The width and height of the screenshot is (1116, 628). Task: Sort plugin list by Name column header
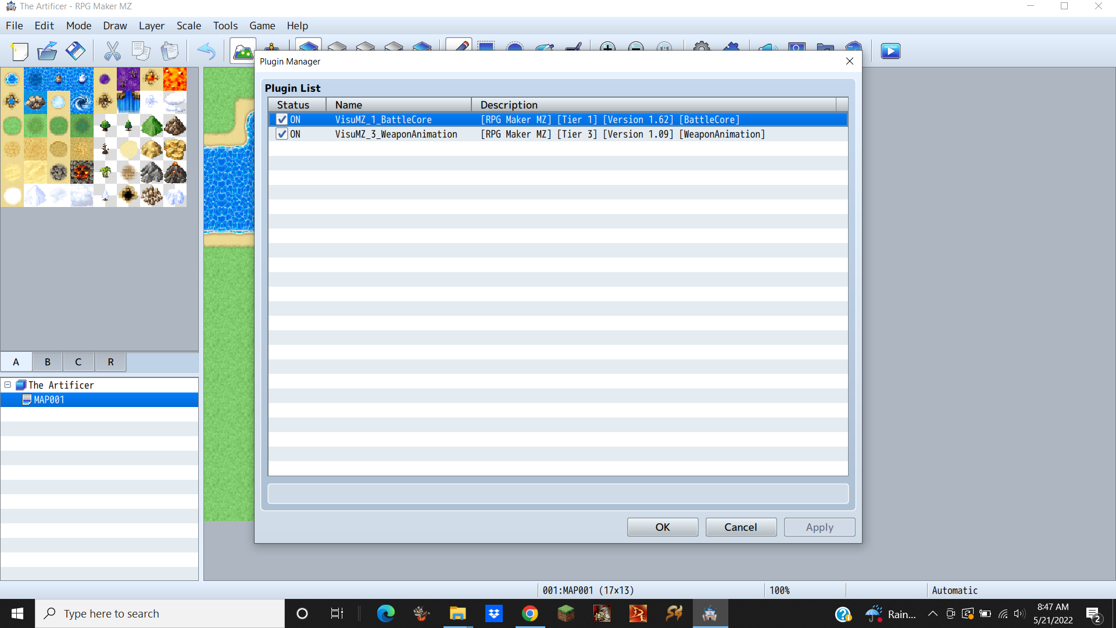tap(399, 105)
